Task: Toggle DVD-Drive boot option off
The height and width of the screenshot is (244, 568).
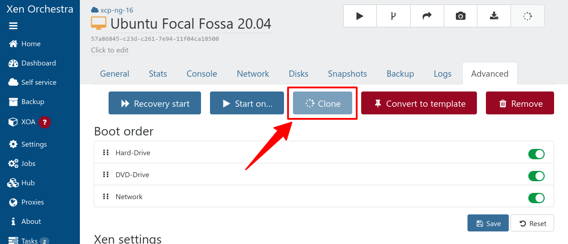Action: 536,176
